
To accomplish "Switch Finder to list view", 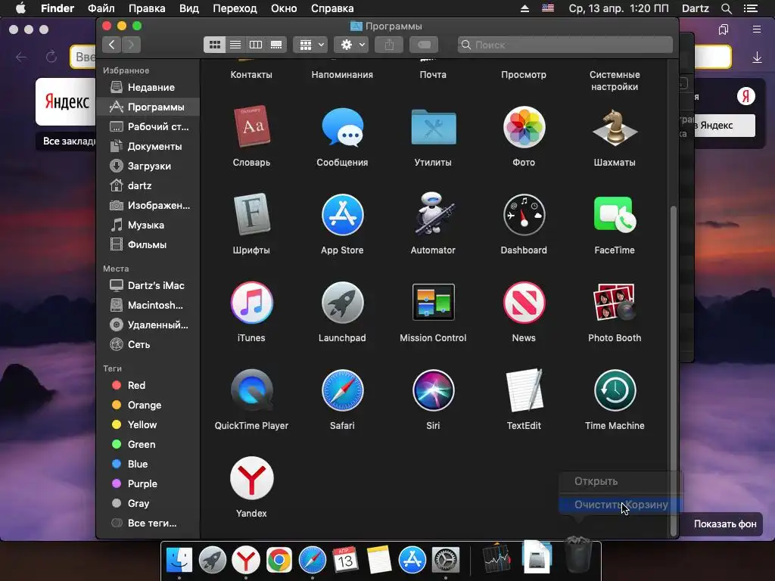I will [x=235, y=45].
